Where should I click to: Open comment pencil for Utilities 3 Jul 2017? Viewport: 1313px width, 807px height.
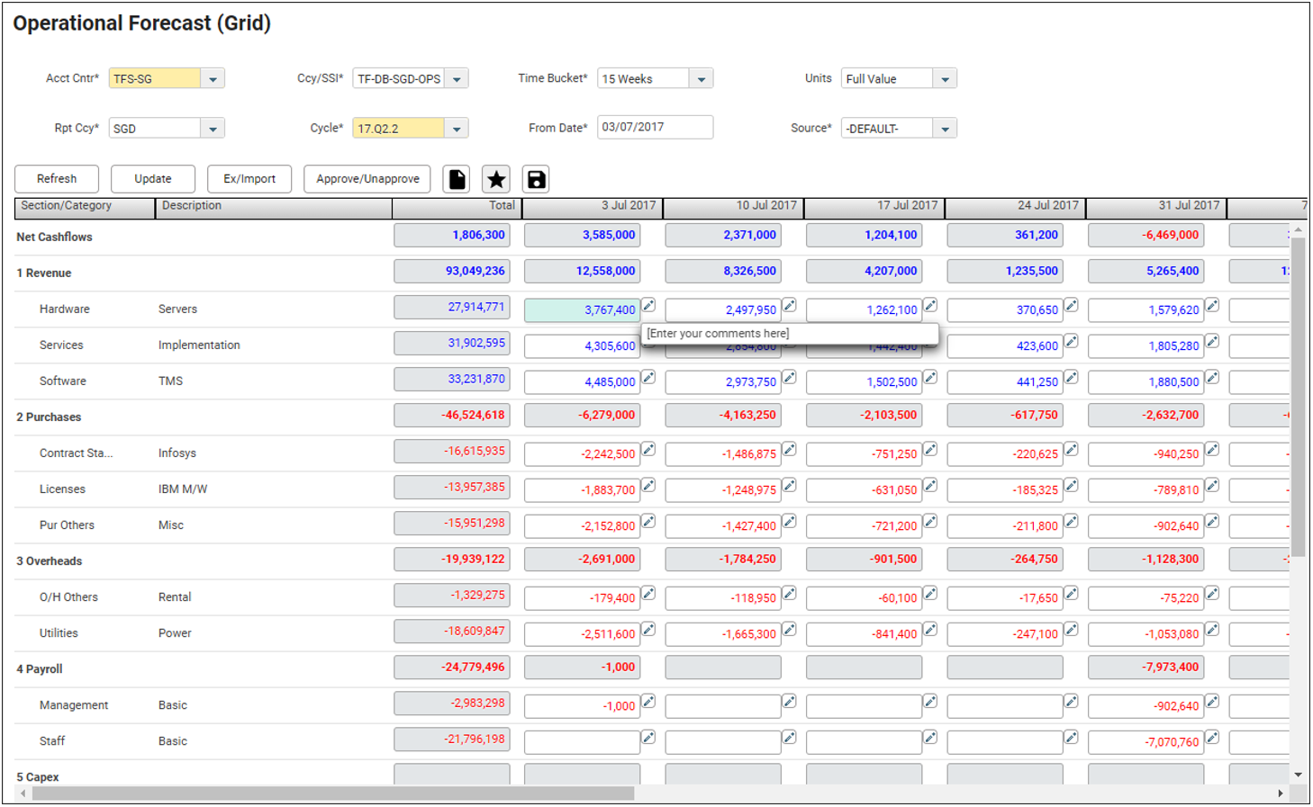click(x=648, y=630)
